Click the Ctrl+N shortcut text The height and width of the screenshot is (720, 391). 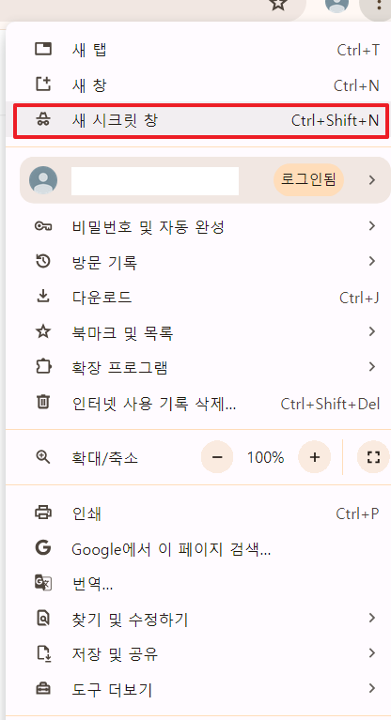coord(356,85)
